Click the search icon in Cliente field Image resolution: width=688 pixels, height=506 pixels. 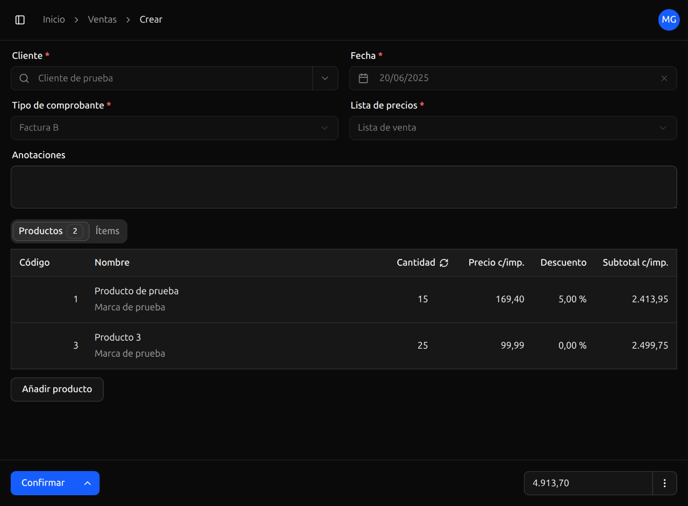tap(24, 78)
